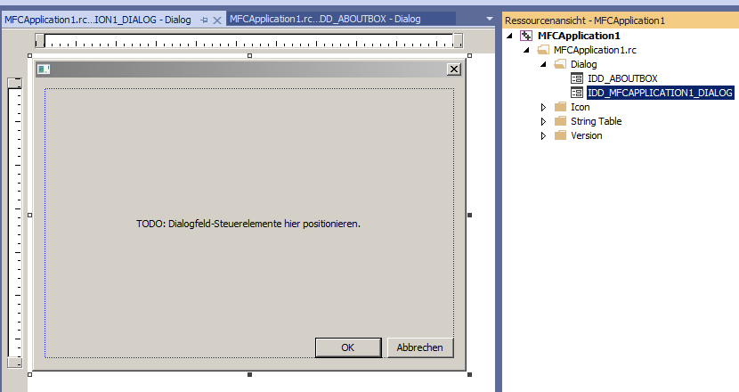Click the dialog title bar system icon

(44, 69)
